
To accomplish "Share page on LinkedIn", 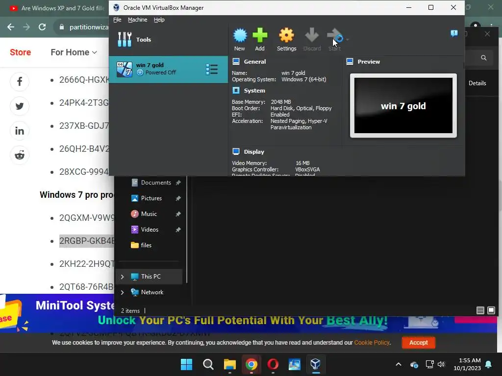I will point(20,131).
